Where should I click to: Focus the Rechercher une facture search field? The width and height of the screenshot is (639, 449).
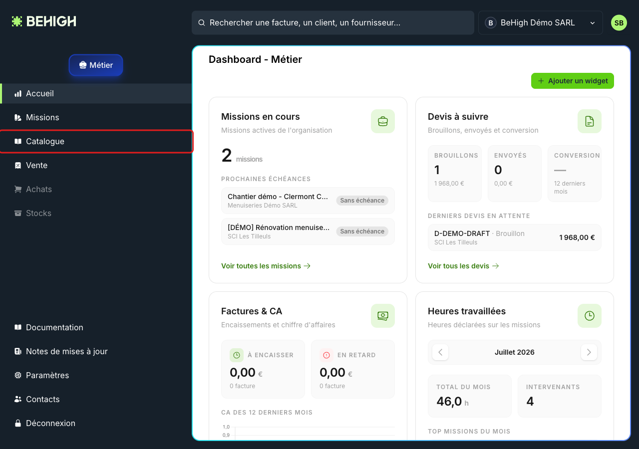333,23
